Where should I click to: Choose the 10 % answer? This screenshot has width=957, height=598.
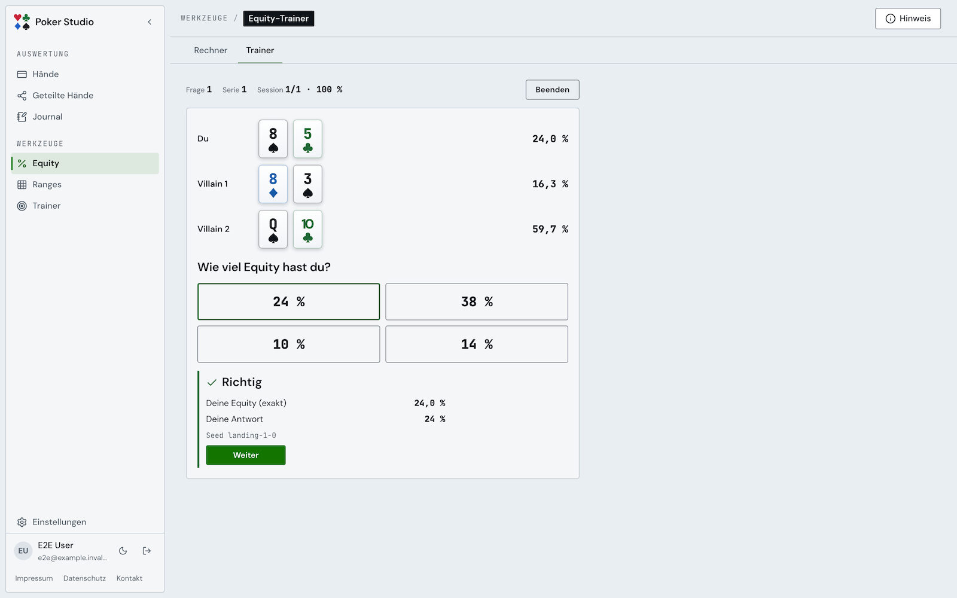click(x=289, y=344)
